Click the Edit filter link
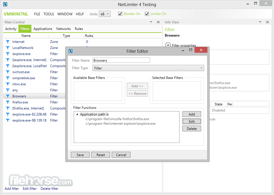This screenshot has width=274, height=195. point(30,189)
